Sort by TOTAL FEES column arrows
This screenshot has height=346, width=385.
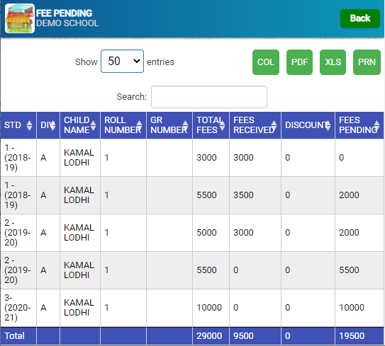tap(222, 125)
